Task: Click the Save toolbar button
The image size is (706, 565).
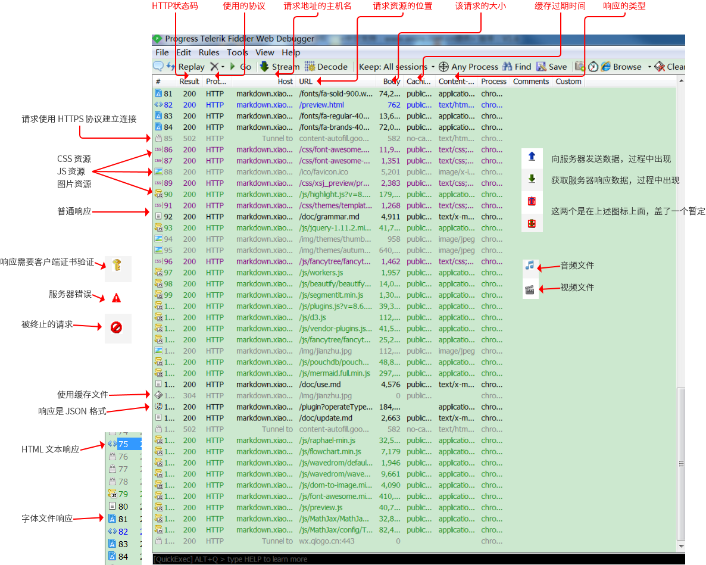Action: (x=552, y=67)
